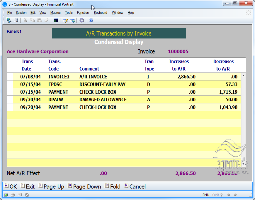Click the window with globe icon

click(x=72, y=21)
